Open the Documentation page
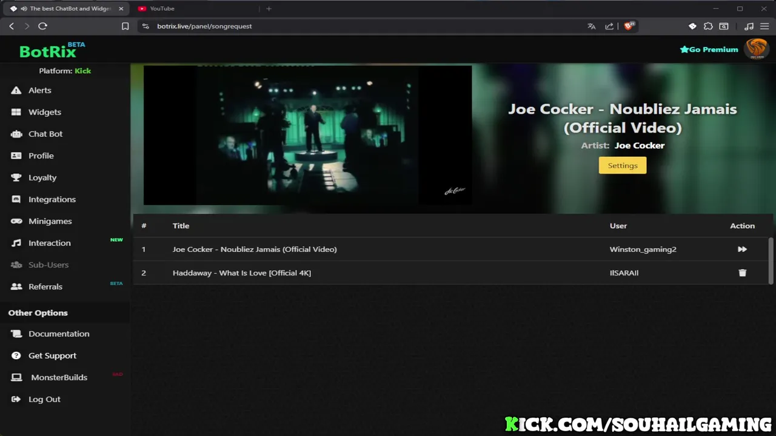 pos(59,334)
